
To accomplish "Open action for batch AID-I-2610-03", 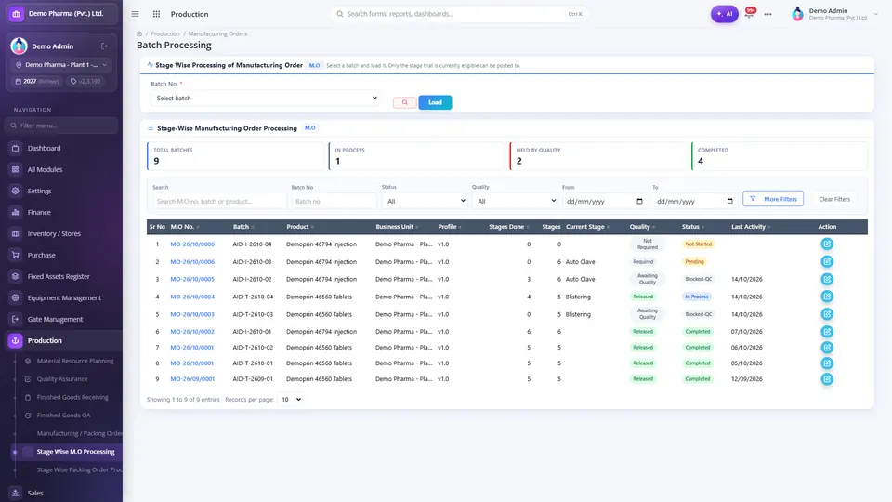I will coord(827,262).
